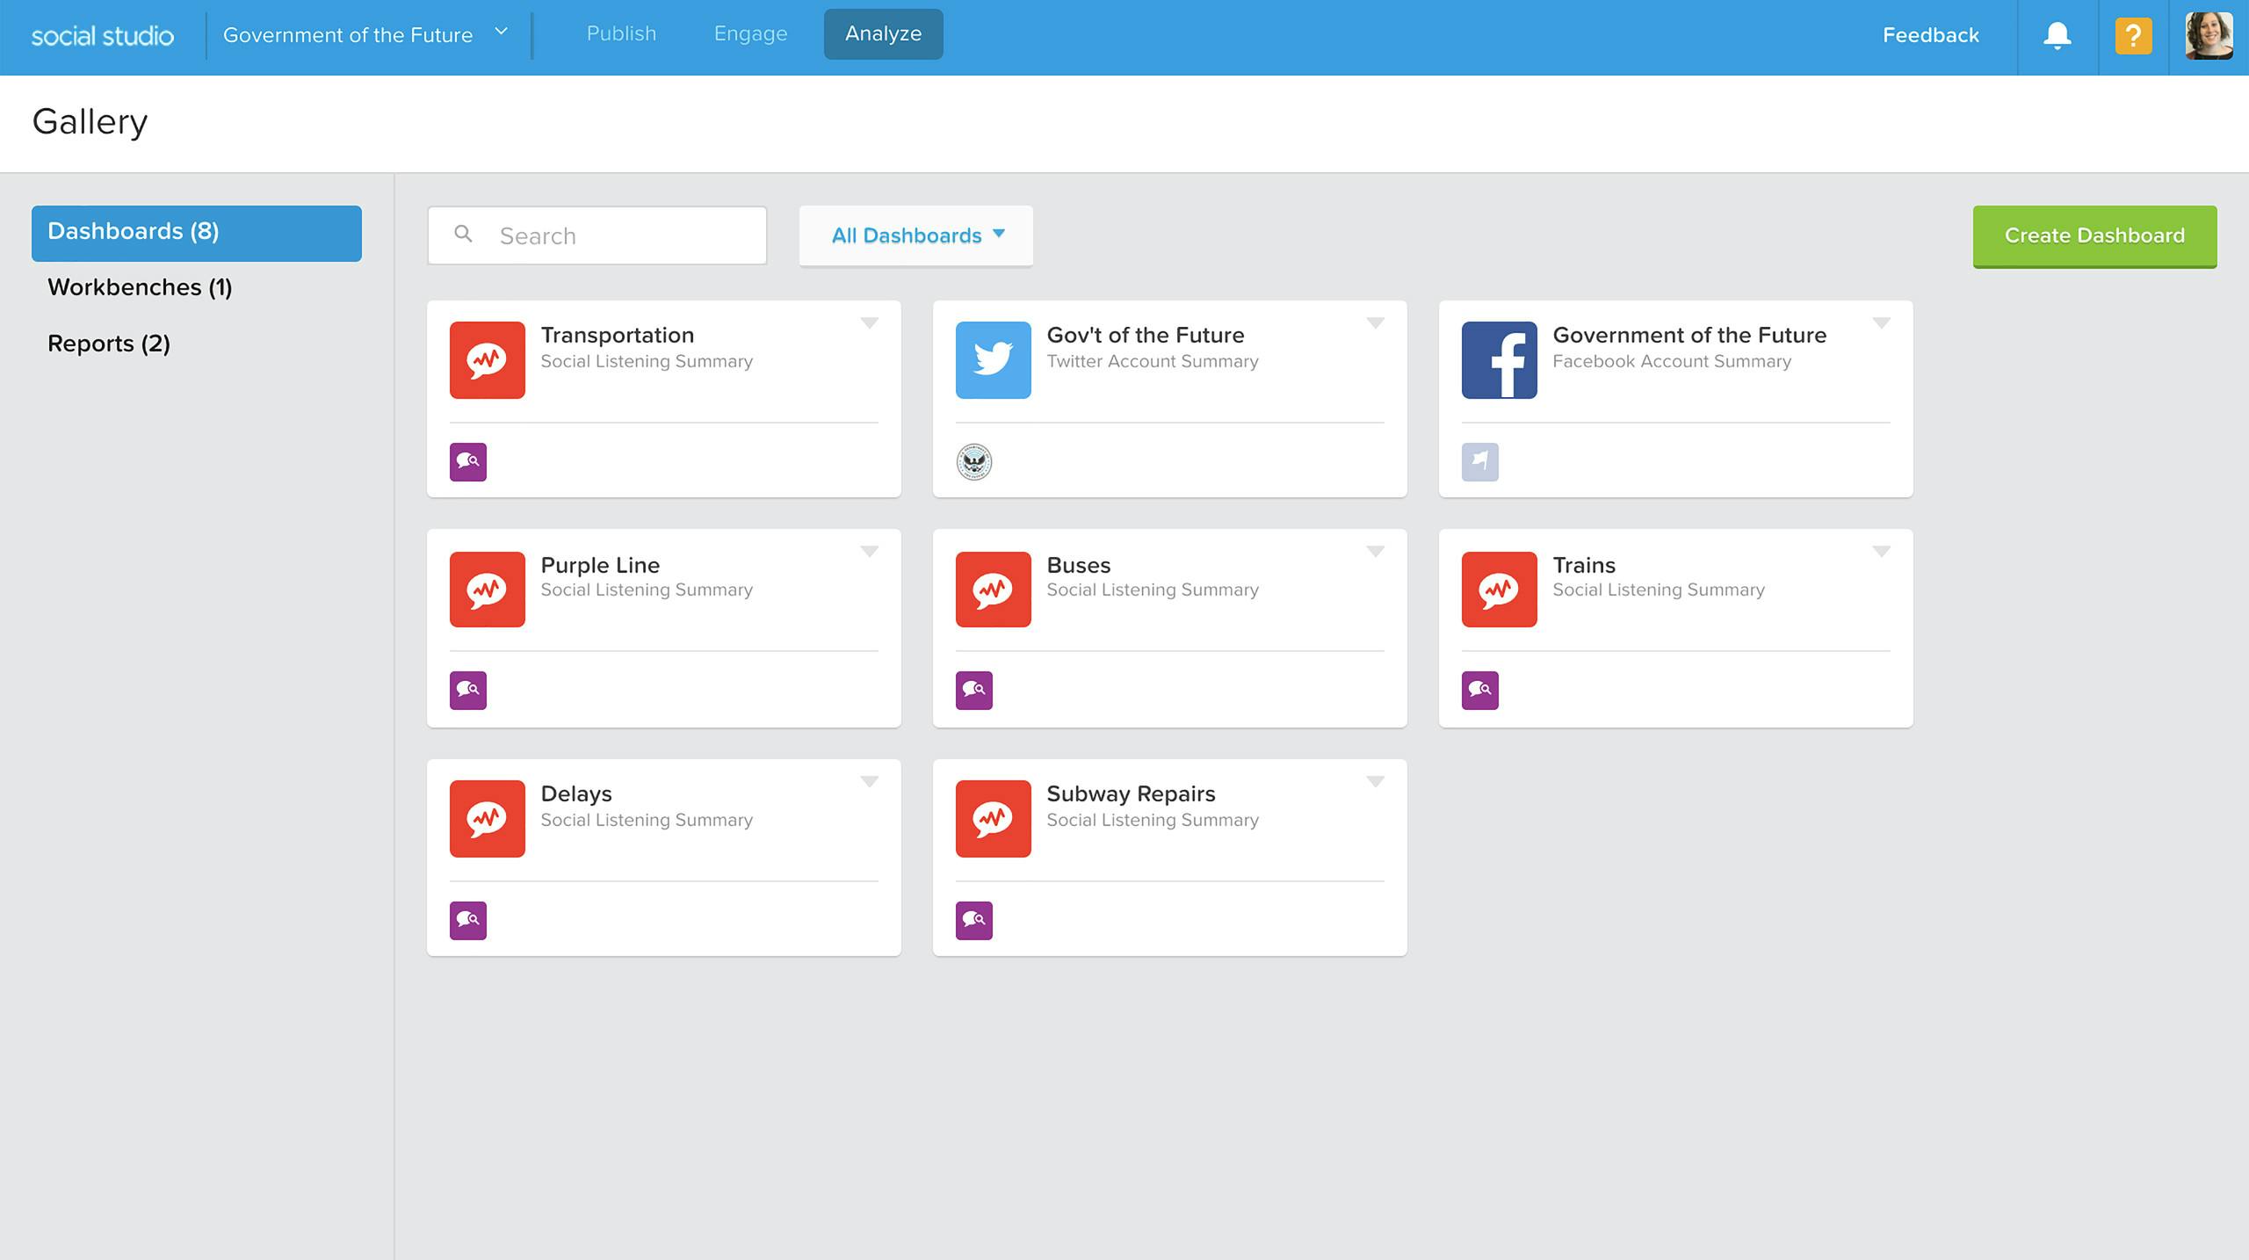Image resolution: width=2249 pixels, height=1260 pixels.
Task: Select Reports (2) in the sidebar
Action: point(109,344)
